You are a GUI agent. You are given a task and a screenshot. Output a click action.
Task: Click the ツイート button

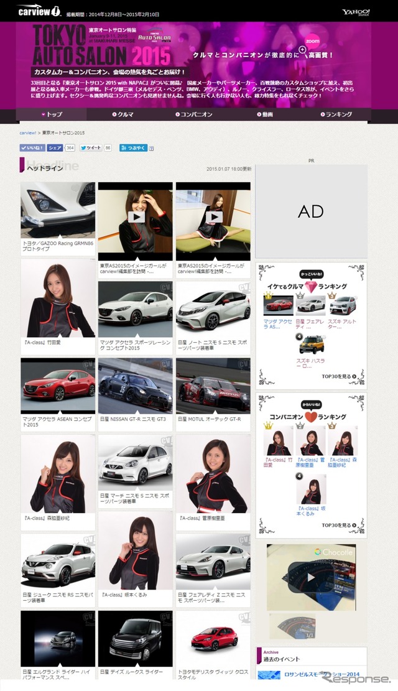[x=91, y=147]
